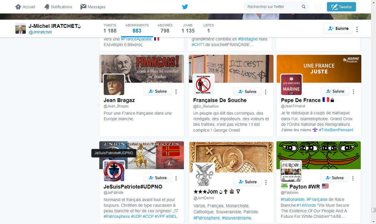Click the @Paytonnv handle
This screenshot has width=376, height=224.
click(290, 193)
